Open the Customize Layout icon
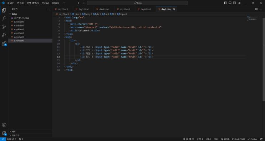265x141 pixels. pyautogui.click(x=239, y=3)
